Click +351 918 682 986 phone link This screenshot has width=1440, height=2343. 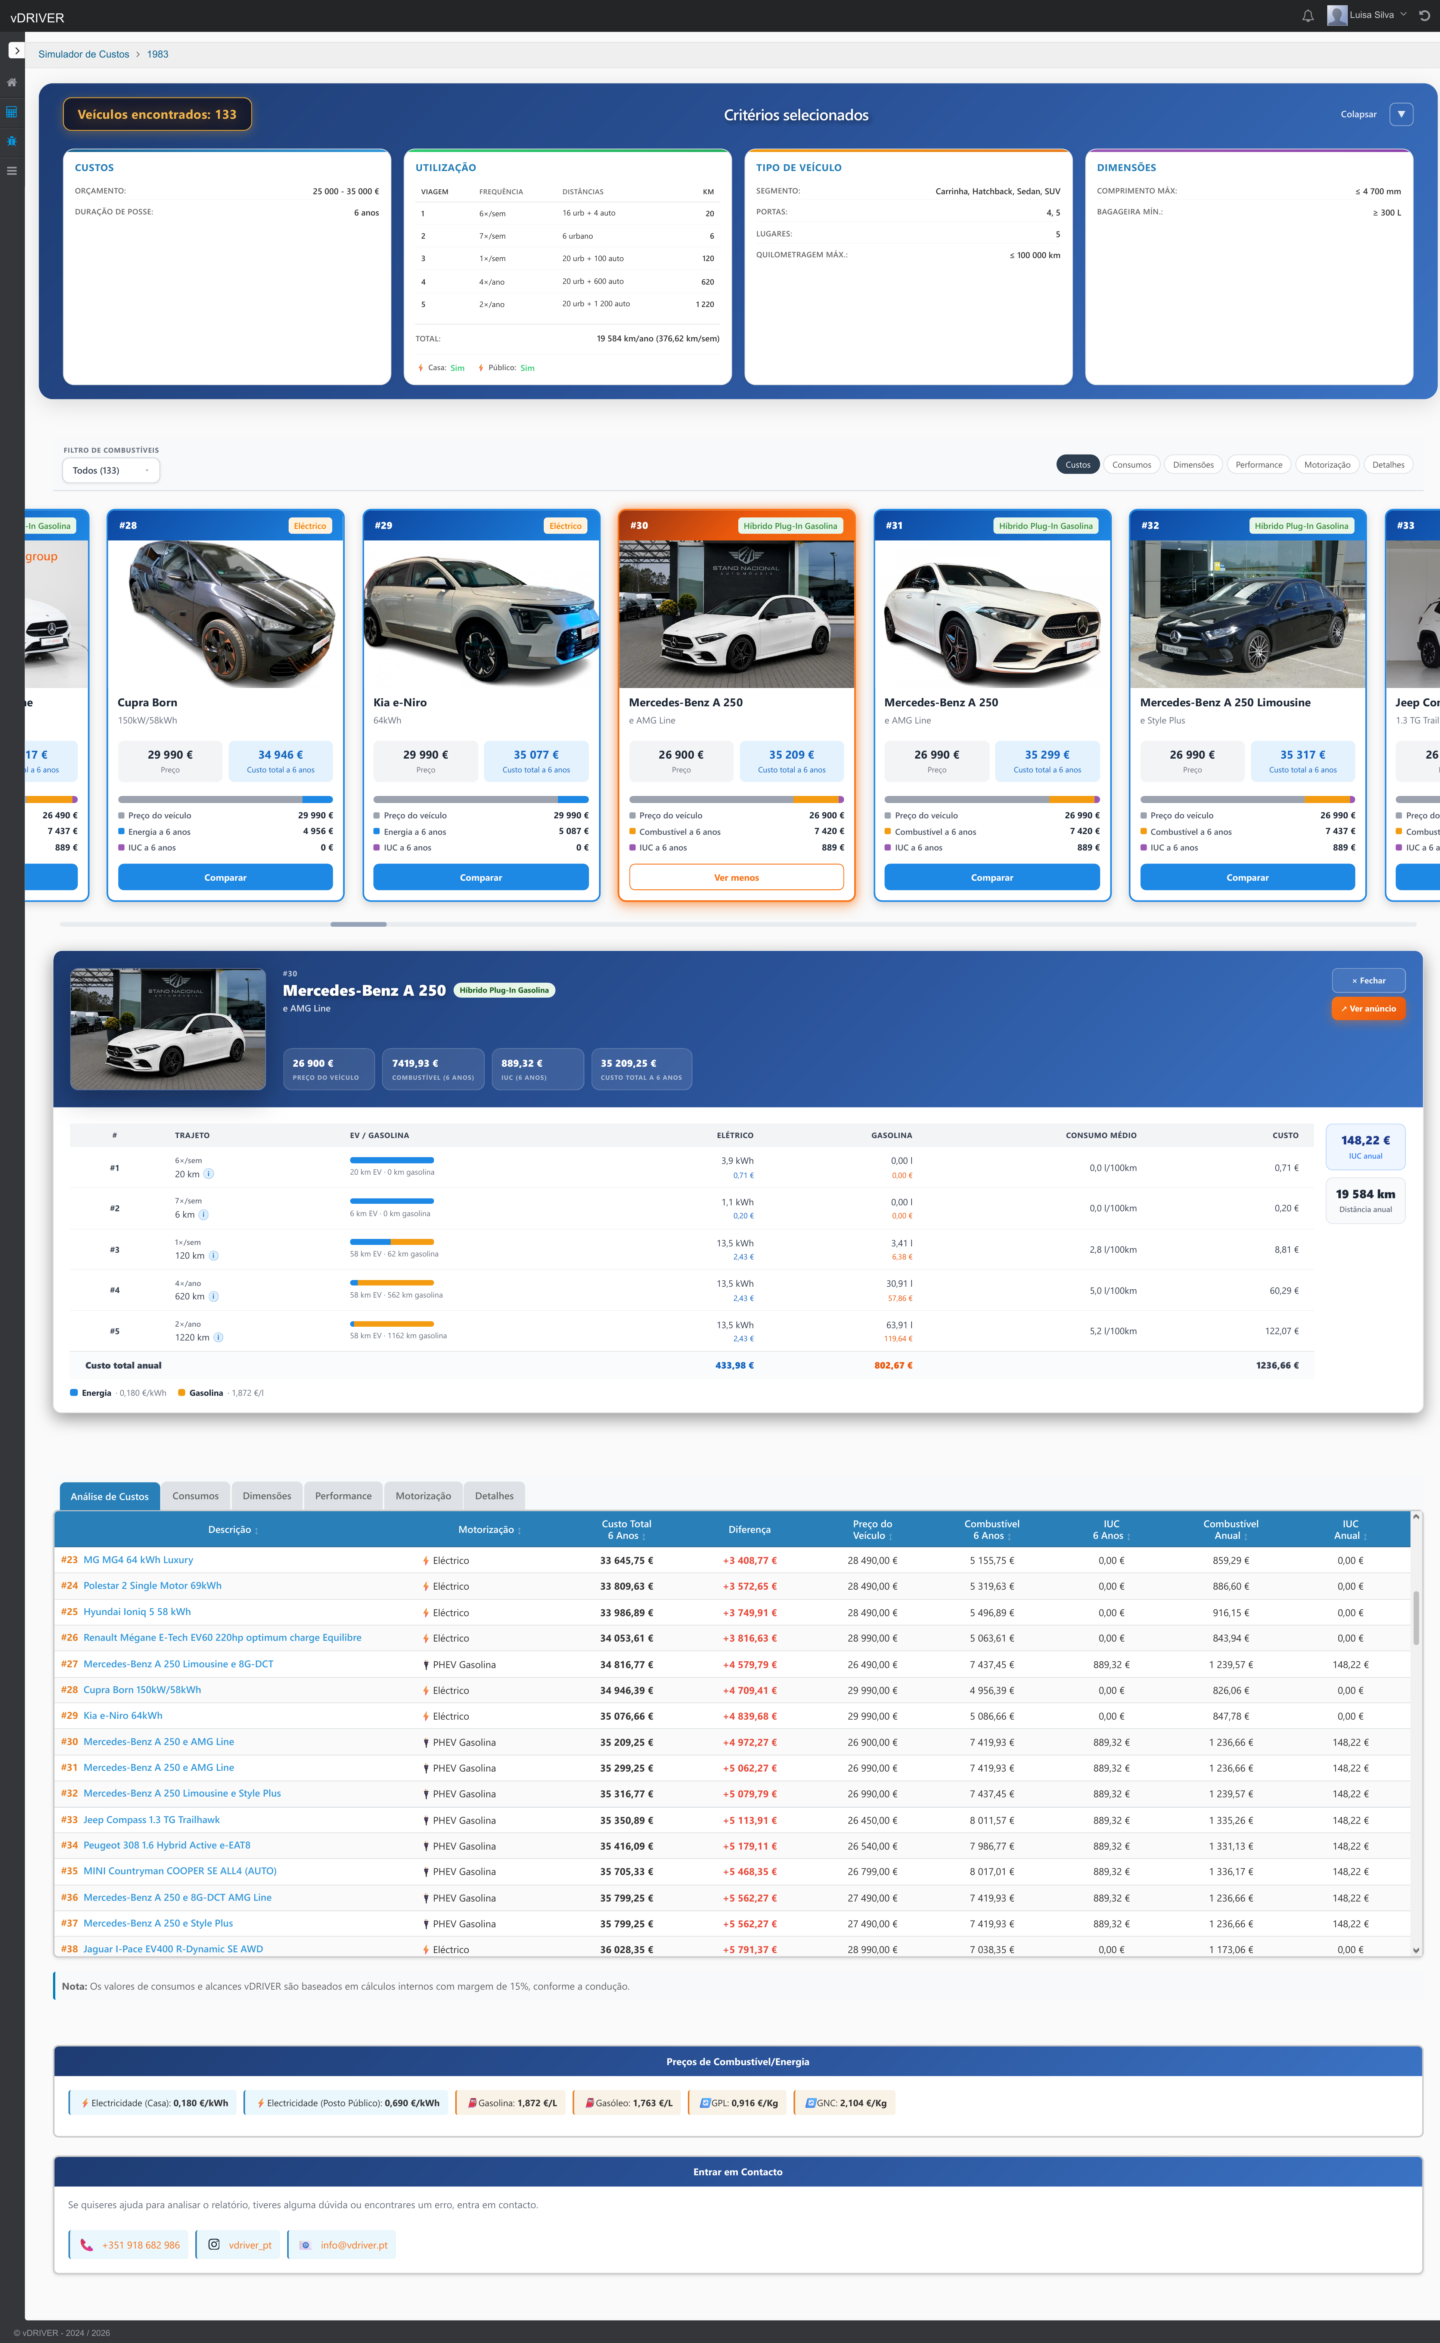tap(141, 2245)
